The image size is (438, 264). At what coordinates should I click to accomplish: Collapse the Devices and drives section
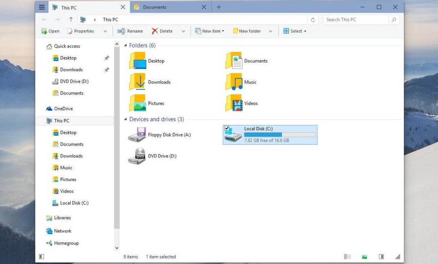coord(125,119)
